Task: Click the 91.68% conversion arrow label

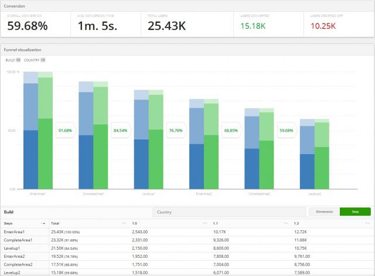Action: click(65, 130)
